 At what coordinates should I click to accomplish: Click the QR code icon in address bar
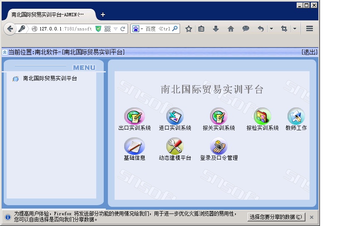point(107,29)
